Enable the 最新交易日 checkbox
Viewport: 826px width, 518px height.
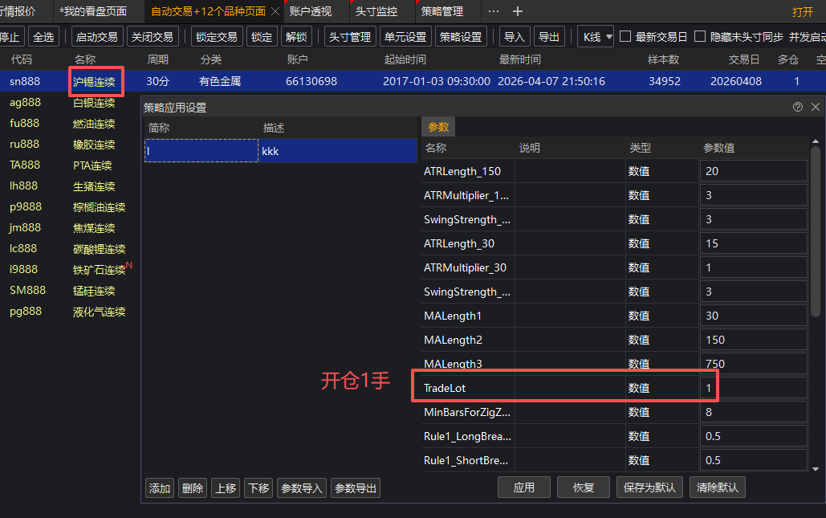pos(625,37)
